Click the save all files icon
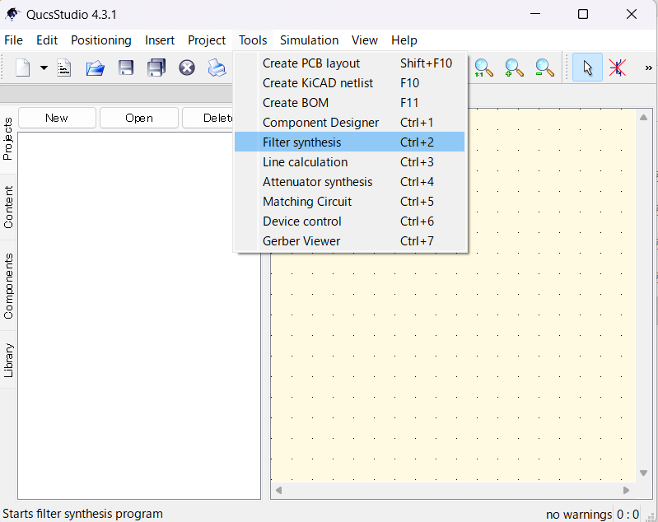 (x=156, y=68)
